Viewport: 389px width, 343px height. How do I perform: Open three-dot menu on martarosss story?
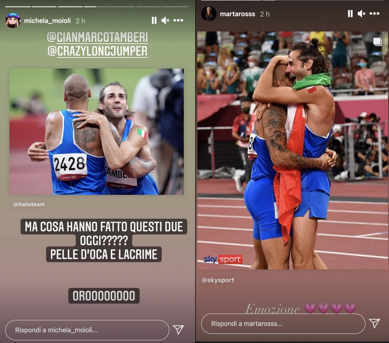click(x=374, y=14)
